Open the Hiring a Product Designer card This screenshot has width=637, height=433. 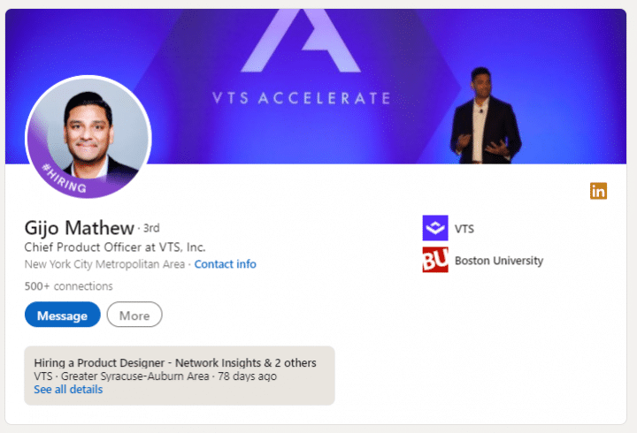(x=179, y=376)
